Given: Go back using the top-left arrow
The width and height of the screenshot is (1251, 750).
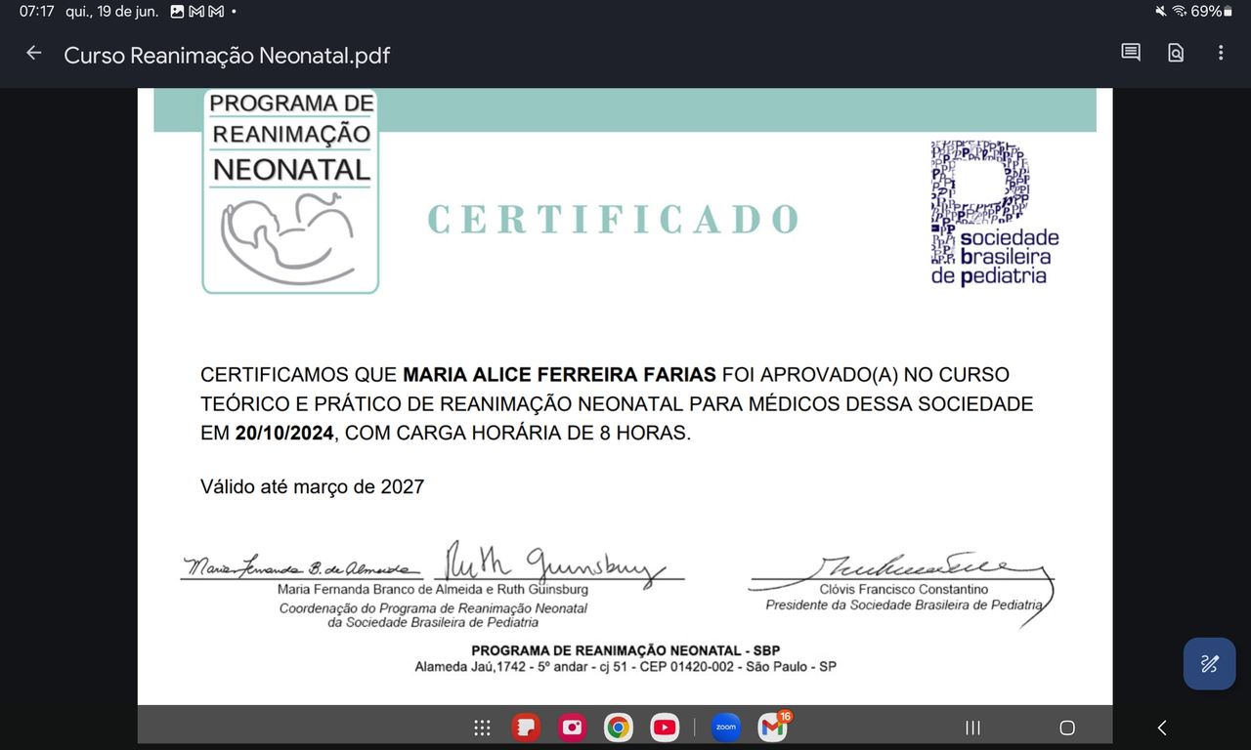Looking at the screenshot, I should point(34,54).
